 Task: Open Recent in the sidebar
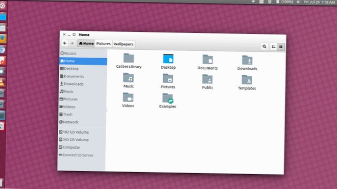pyautogui.click(x=83, y=53)
